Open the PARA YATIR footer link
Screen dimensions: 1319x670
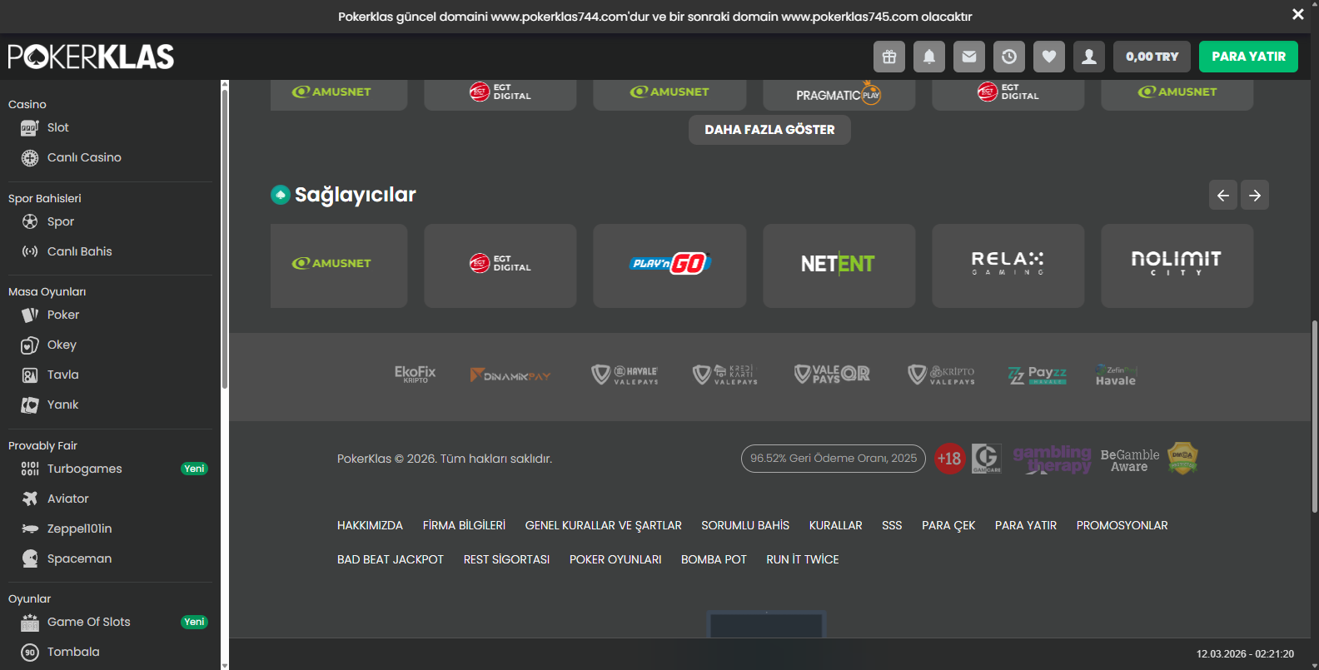1026,525
